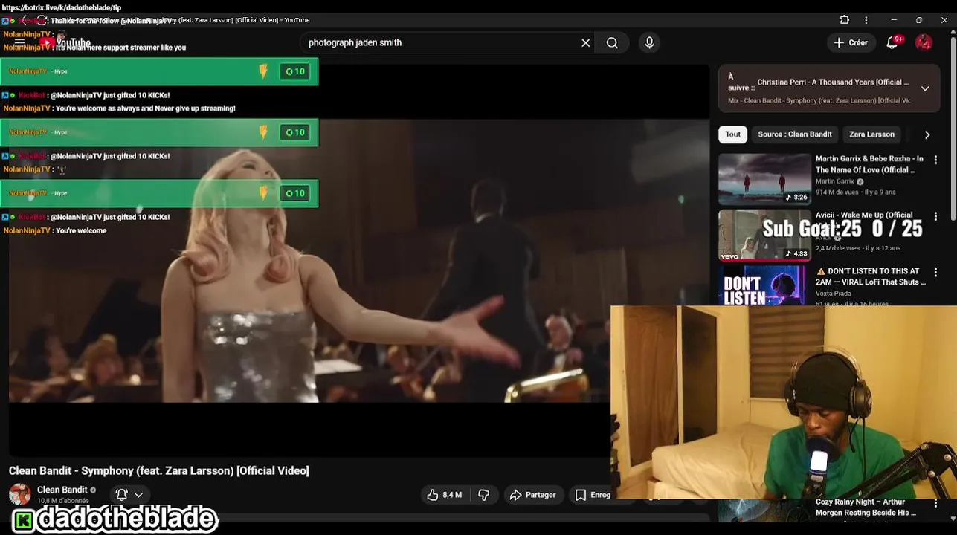The image size is (957, 535).
Task: Open the account avatar menu
Action: click(x=924, y=42)
